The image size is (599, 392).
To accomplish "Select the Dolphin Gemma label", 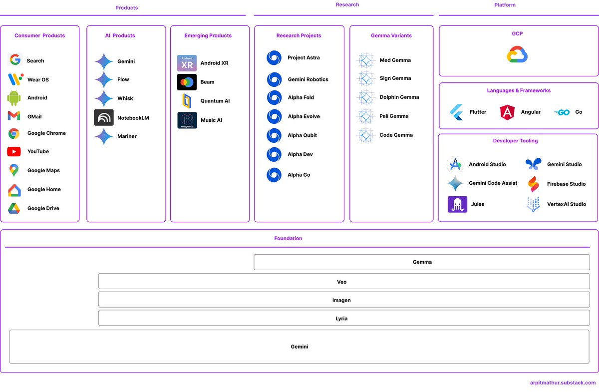I will pos(399,97).
